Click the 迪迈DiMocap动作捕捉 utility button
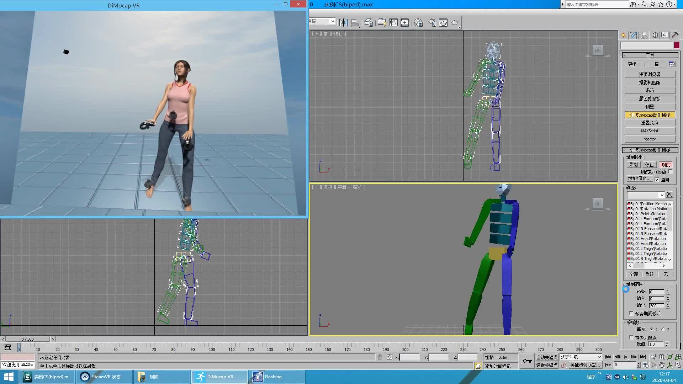Viewport: 683px width, 384px height. (x=650, y=115)
